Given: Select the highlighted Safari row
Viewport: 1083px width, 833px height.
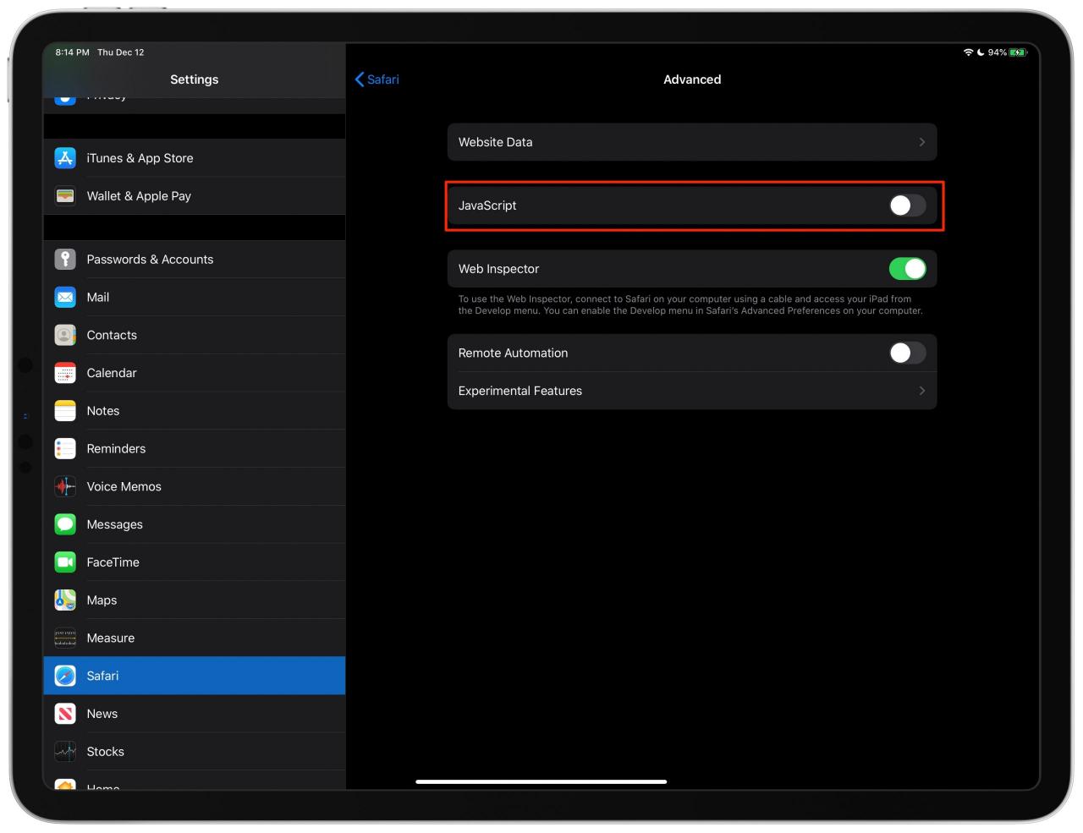Looking at the screenshot, I should pyautogui.click(x=195, y=676).
